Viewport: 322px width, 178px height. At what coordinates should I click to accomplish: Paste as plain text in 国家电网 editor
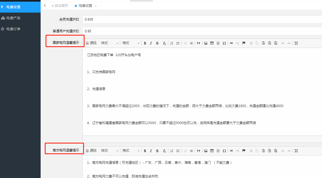269,43
